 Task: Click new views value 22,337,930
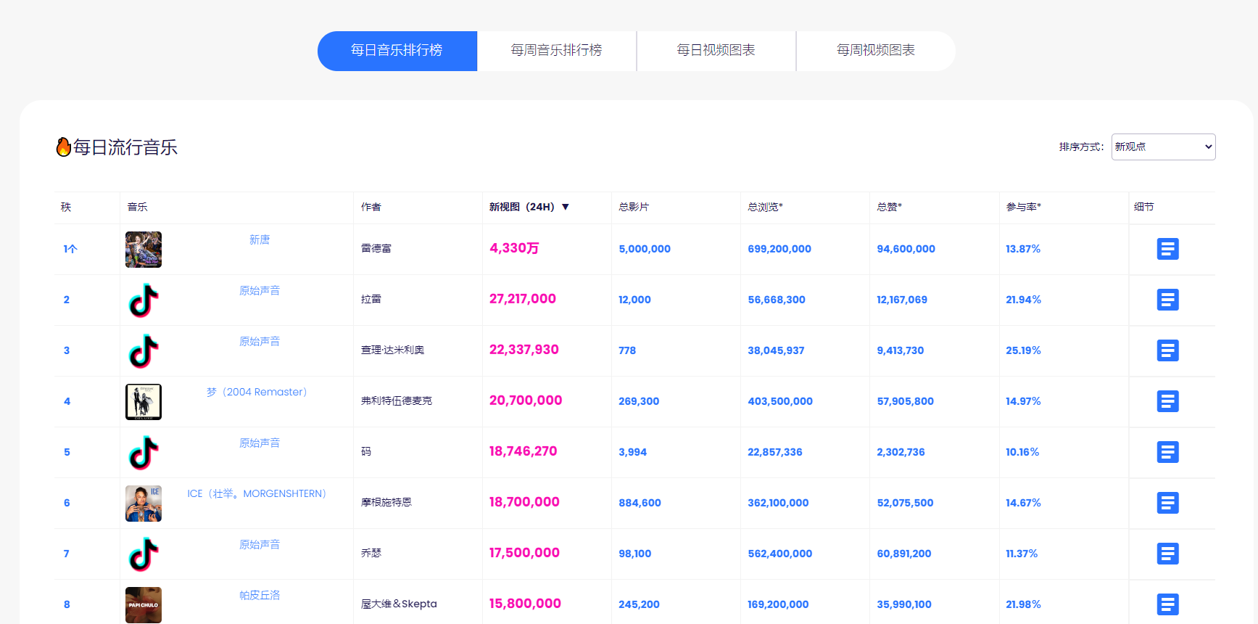(524, 350)
